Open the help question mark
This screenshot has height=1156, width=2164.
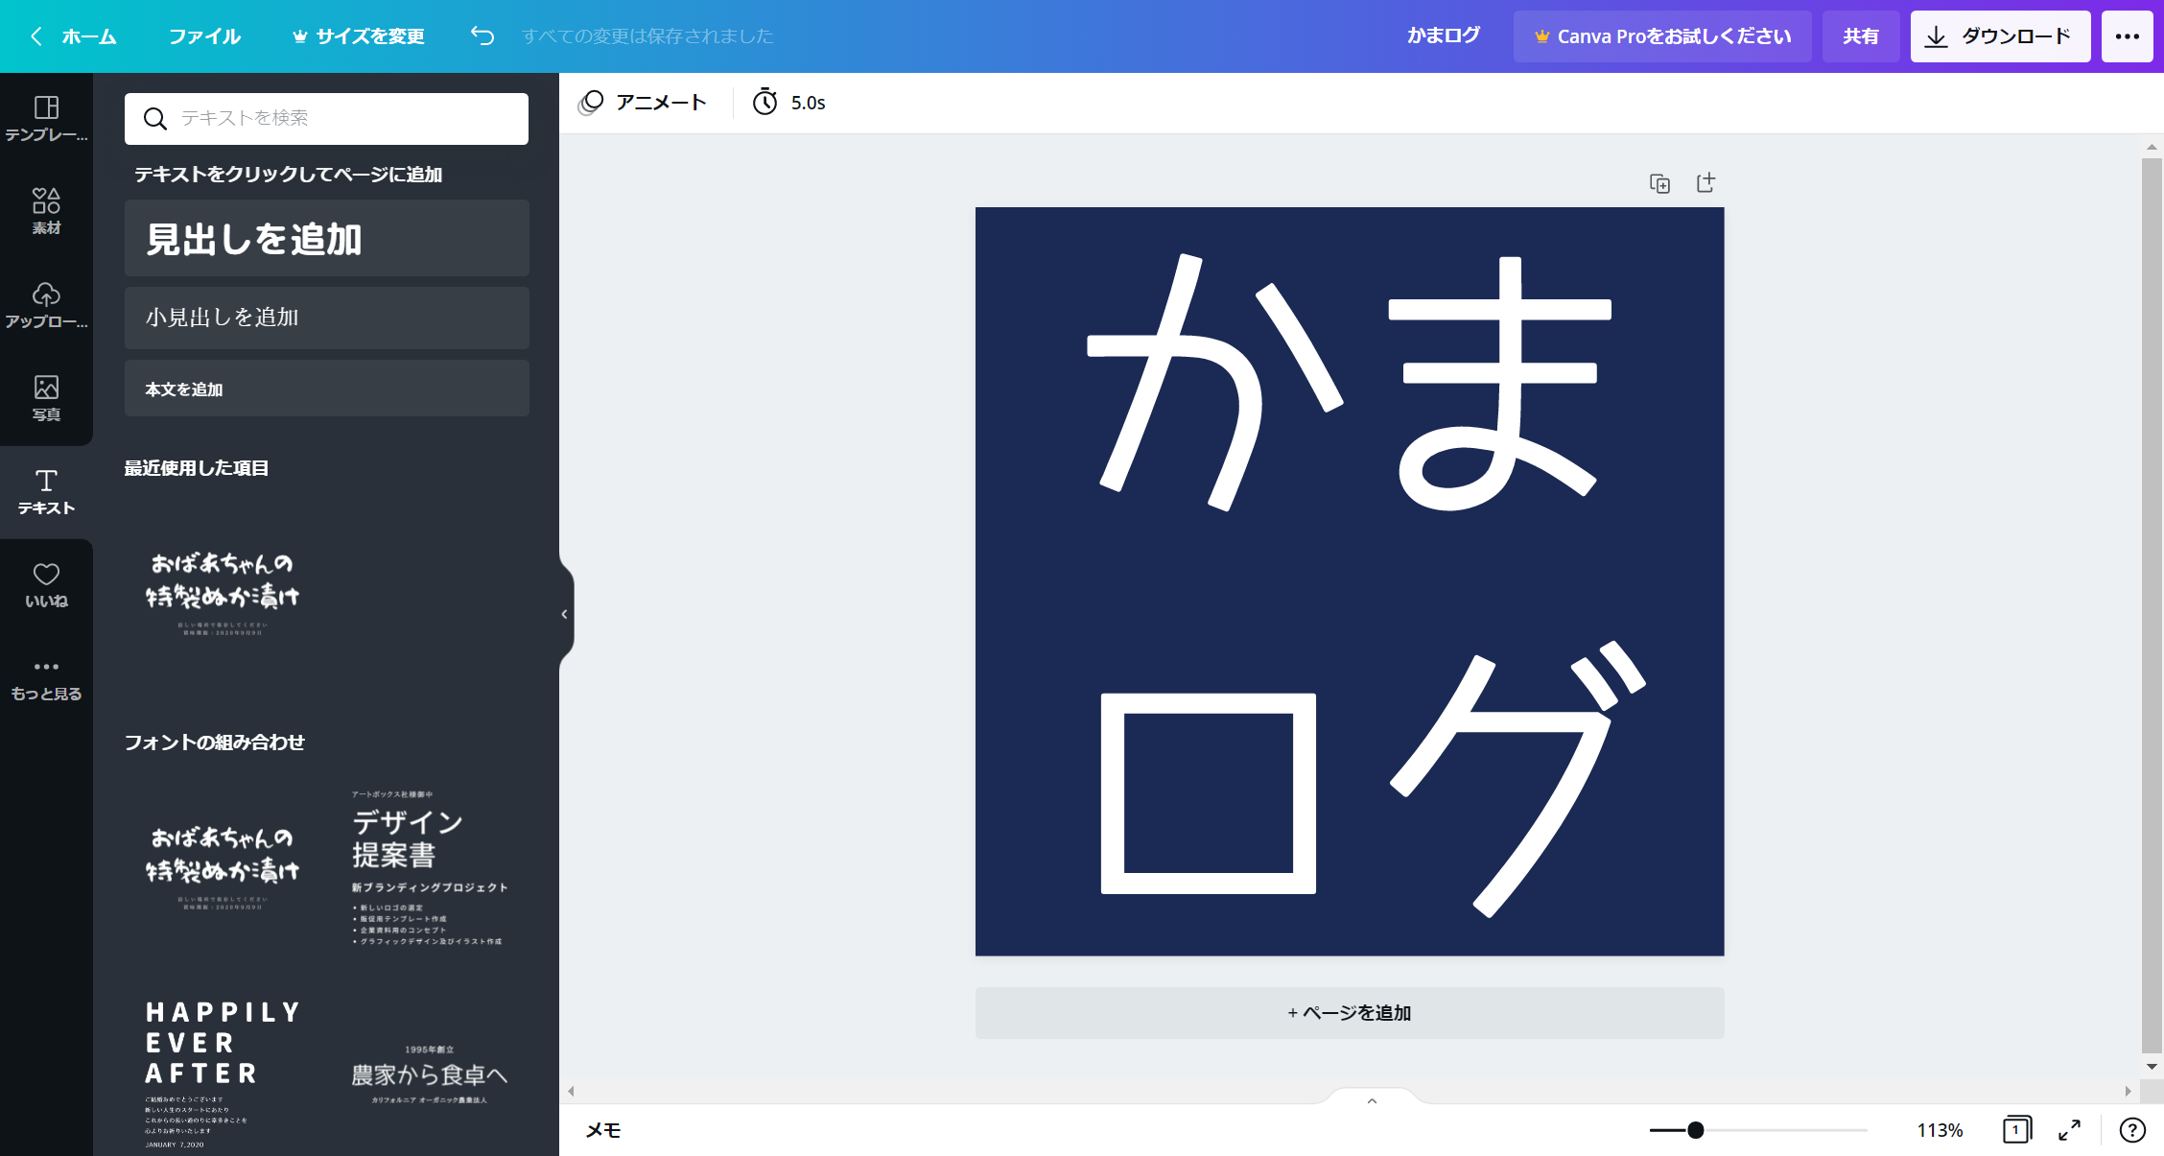[2132, 1130]
